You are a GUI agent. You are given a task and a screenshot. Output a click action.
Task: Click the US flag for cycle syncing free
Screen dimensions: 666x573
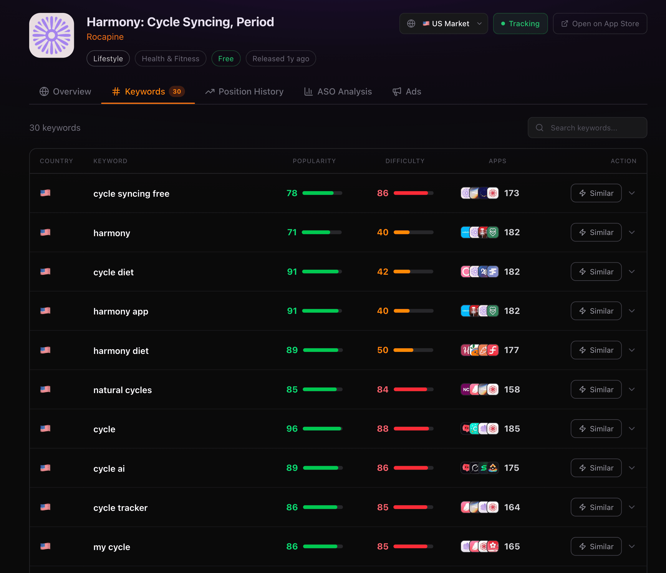pyautogui.click(x=45, y=193)
